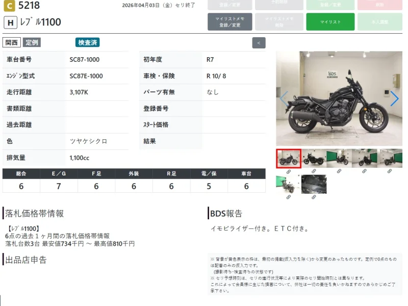The height and width of the screenshot is (306, 408).
Task: Click the E/G score value 7
Action: tap(59, 186)
